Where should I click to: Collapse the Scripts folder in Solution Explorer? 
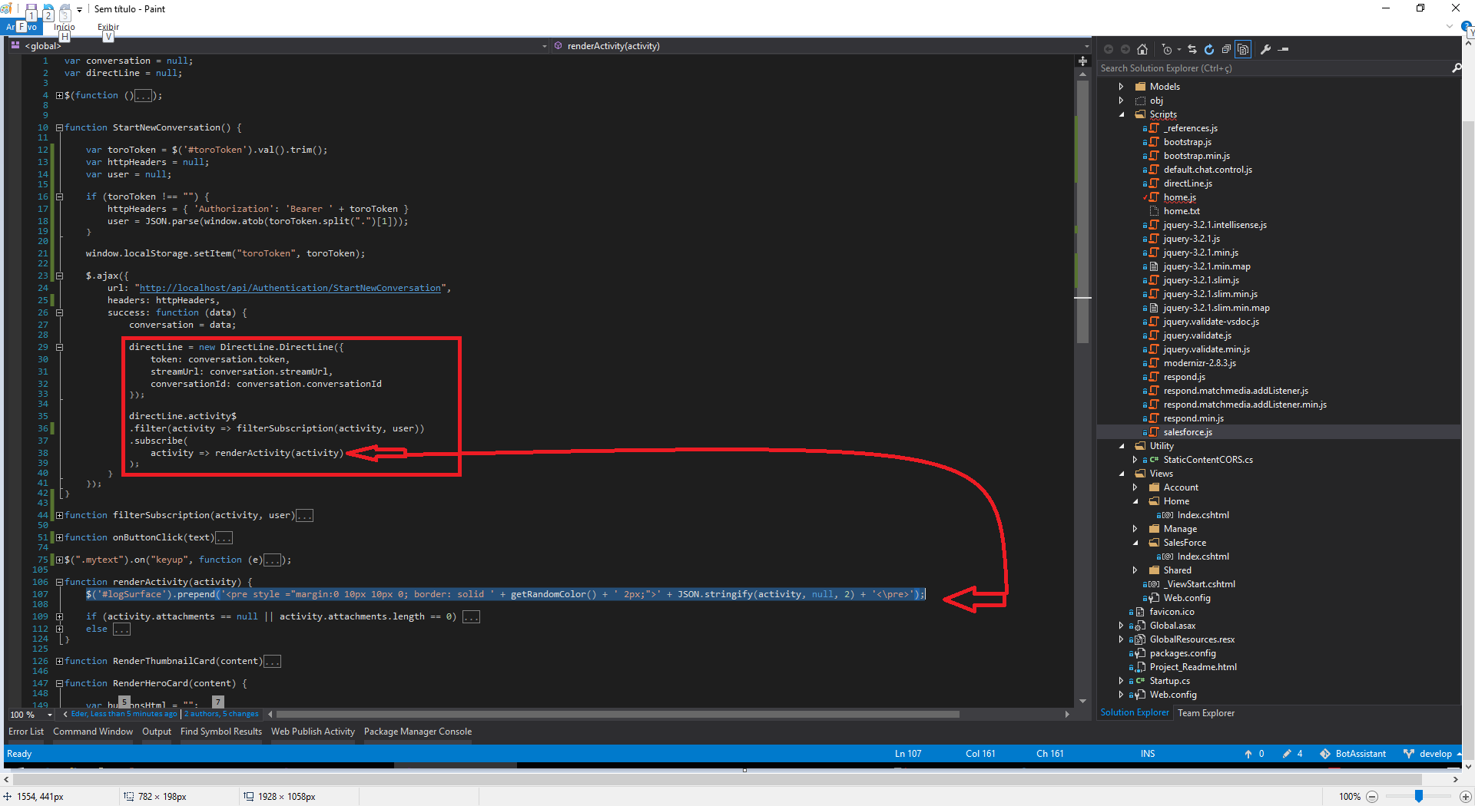pyautogui.click(x=1122, y=114)
